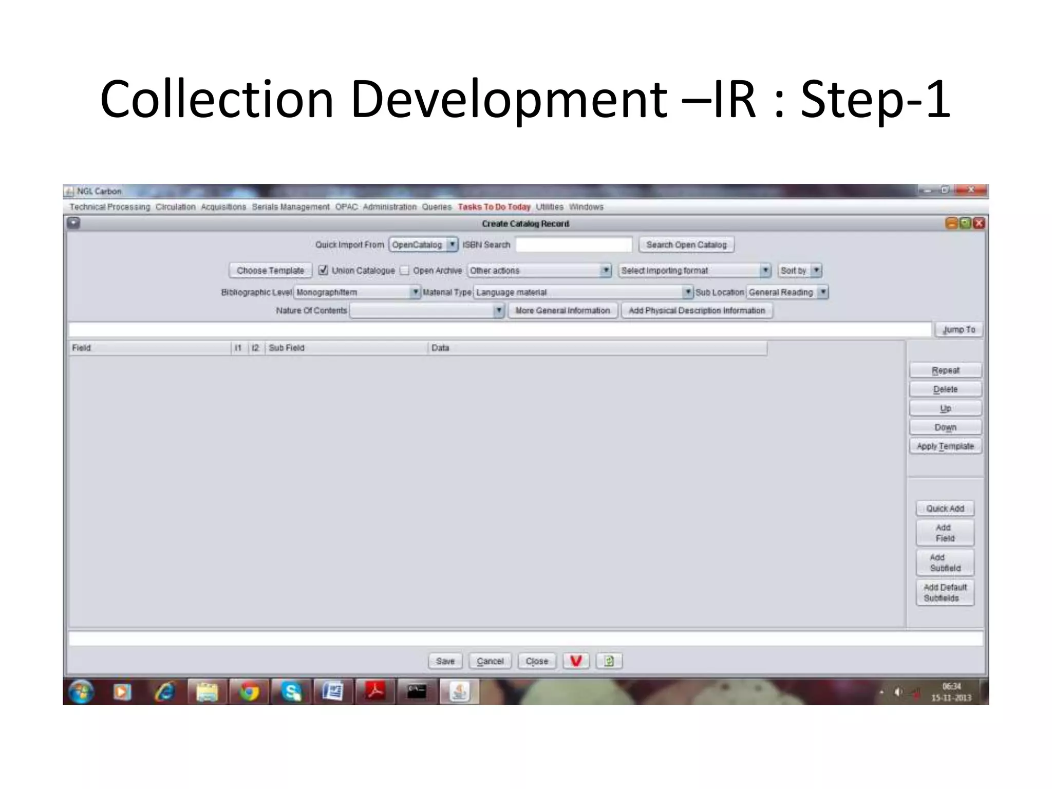This screenshot has height=789, width=1052.
Task: Click Quick Add button
Action: tap(945, 508)
